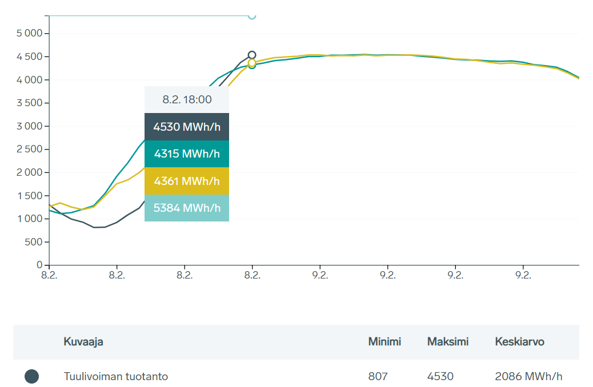Image resolution: width=593 pixels, height=387 pixels.
Task: Sort by the Kuvaaja column header
Action: click(83, 342)
